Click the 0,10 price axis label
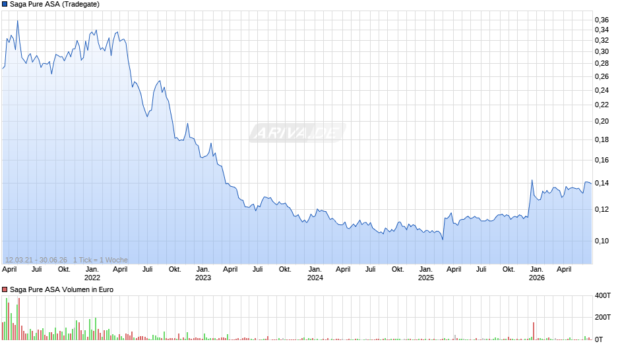620x346 pixels. point(602,241)
